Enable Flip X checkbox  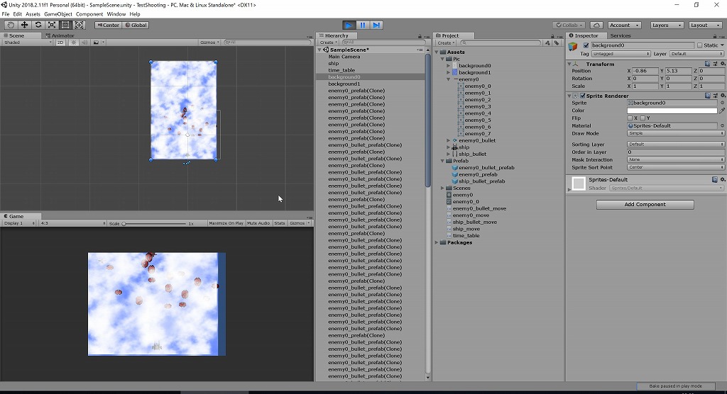click(x=630, y=118)
